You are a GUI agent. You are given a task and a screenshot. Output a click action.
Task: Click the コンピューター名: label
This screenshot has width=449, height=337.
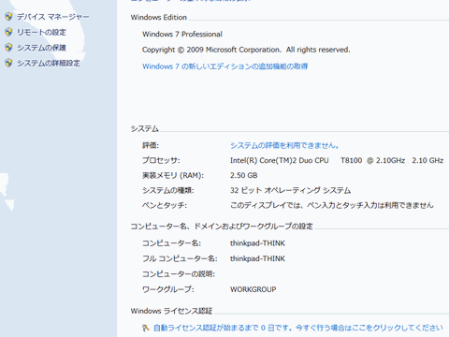171,243
